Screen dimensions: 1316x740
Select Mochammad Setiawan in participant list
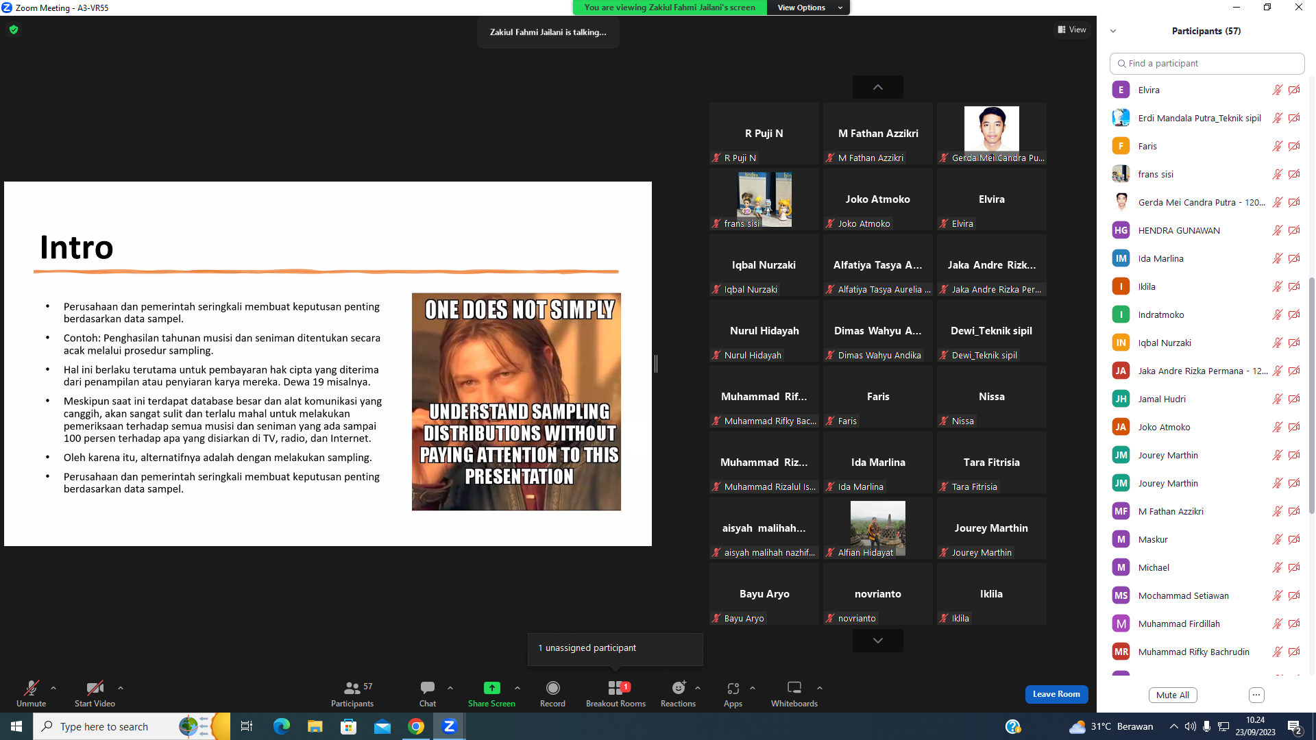point(1207,595)
